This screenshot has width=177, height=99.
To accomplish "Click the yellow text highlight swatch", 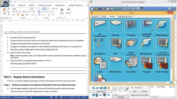I will coord(18,15).
